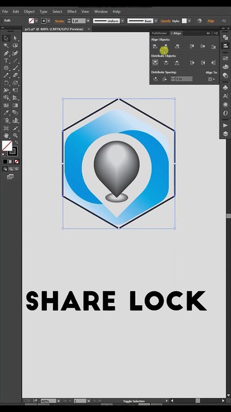Select the Free Transform tool
The image size is (231, 412).
tap(15, 90)
